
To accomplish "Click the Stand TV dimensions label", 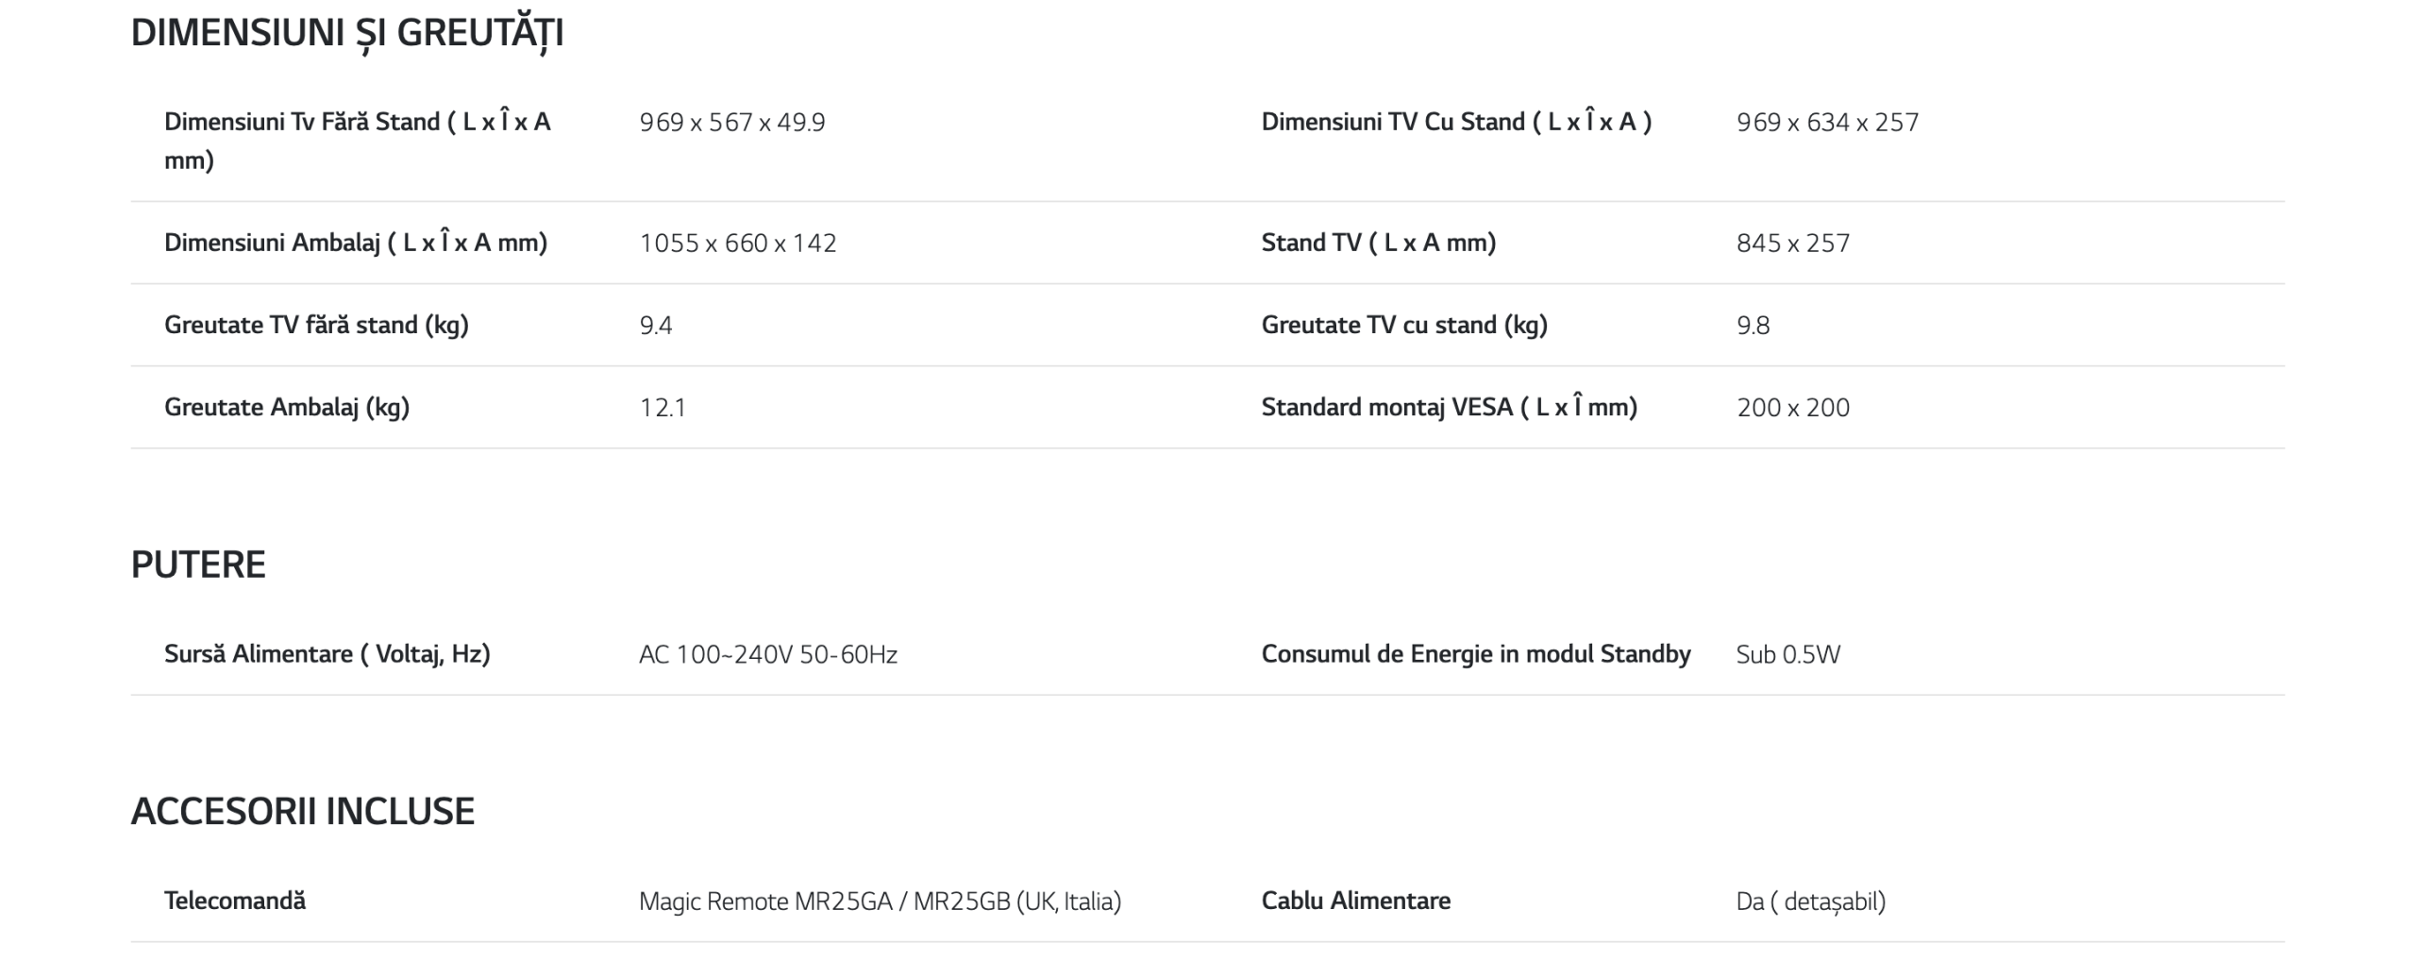I will pyautogui.click(x=1378, y=243).
